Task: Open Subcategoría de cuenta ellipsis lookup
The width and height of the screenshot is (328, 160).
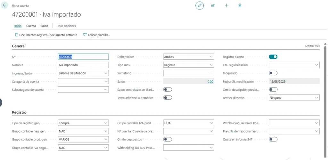Action: point(106,89)
